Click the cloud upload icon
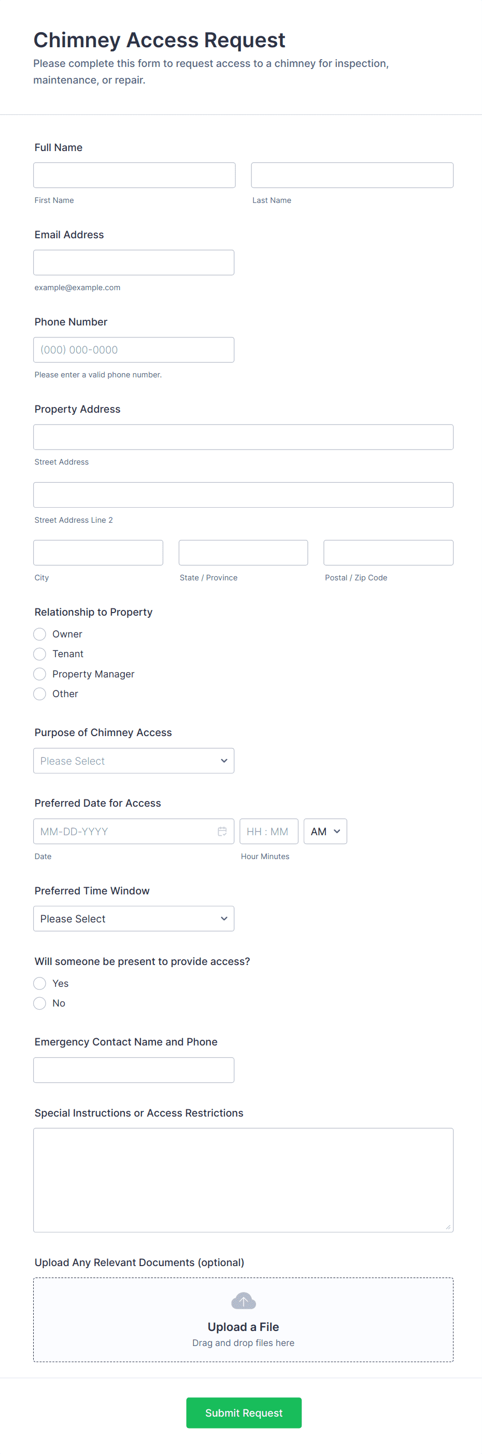 click(243, 1301)
